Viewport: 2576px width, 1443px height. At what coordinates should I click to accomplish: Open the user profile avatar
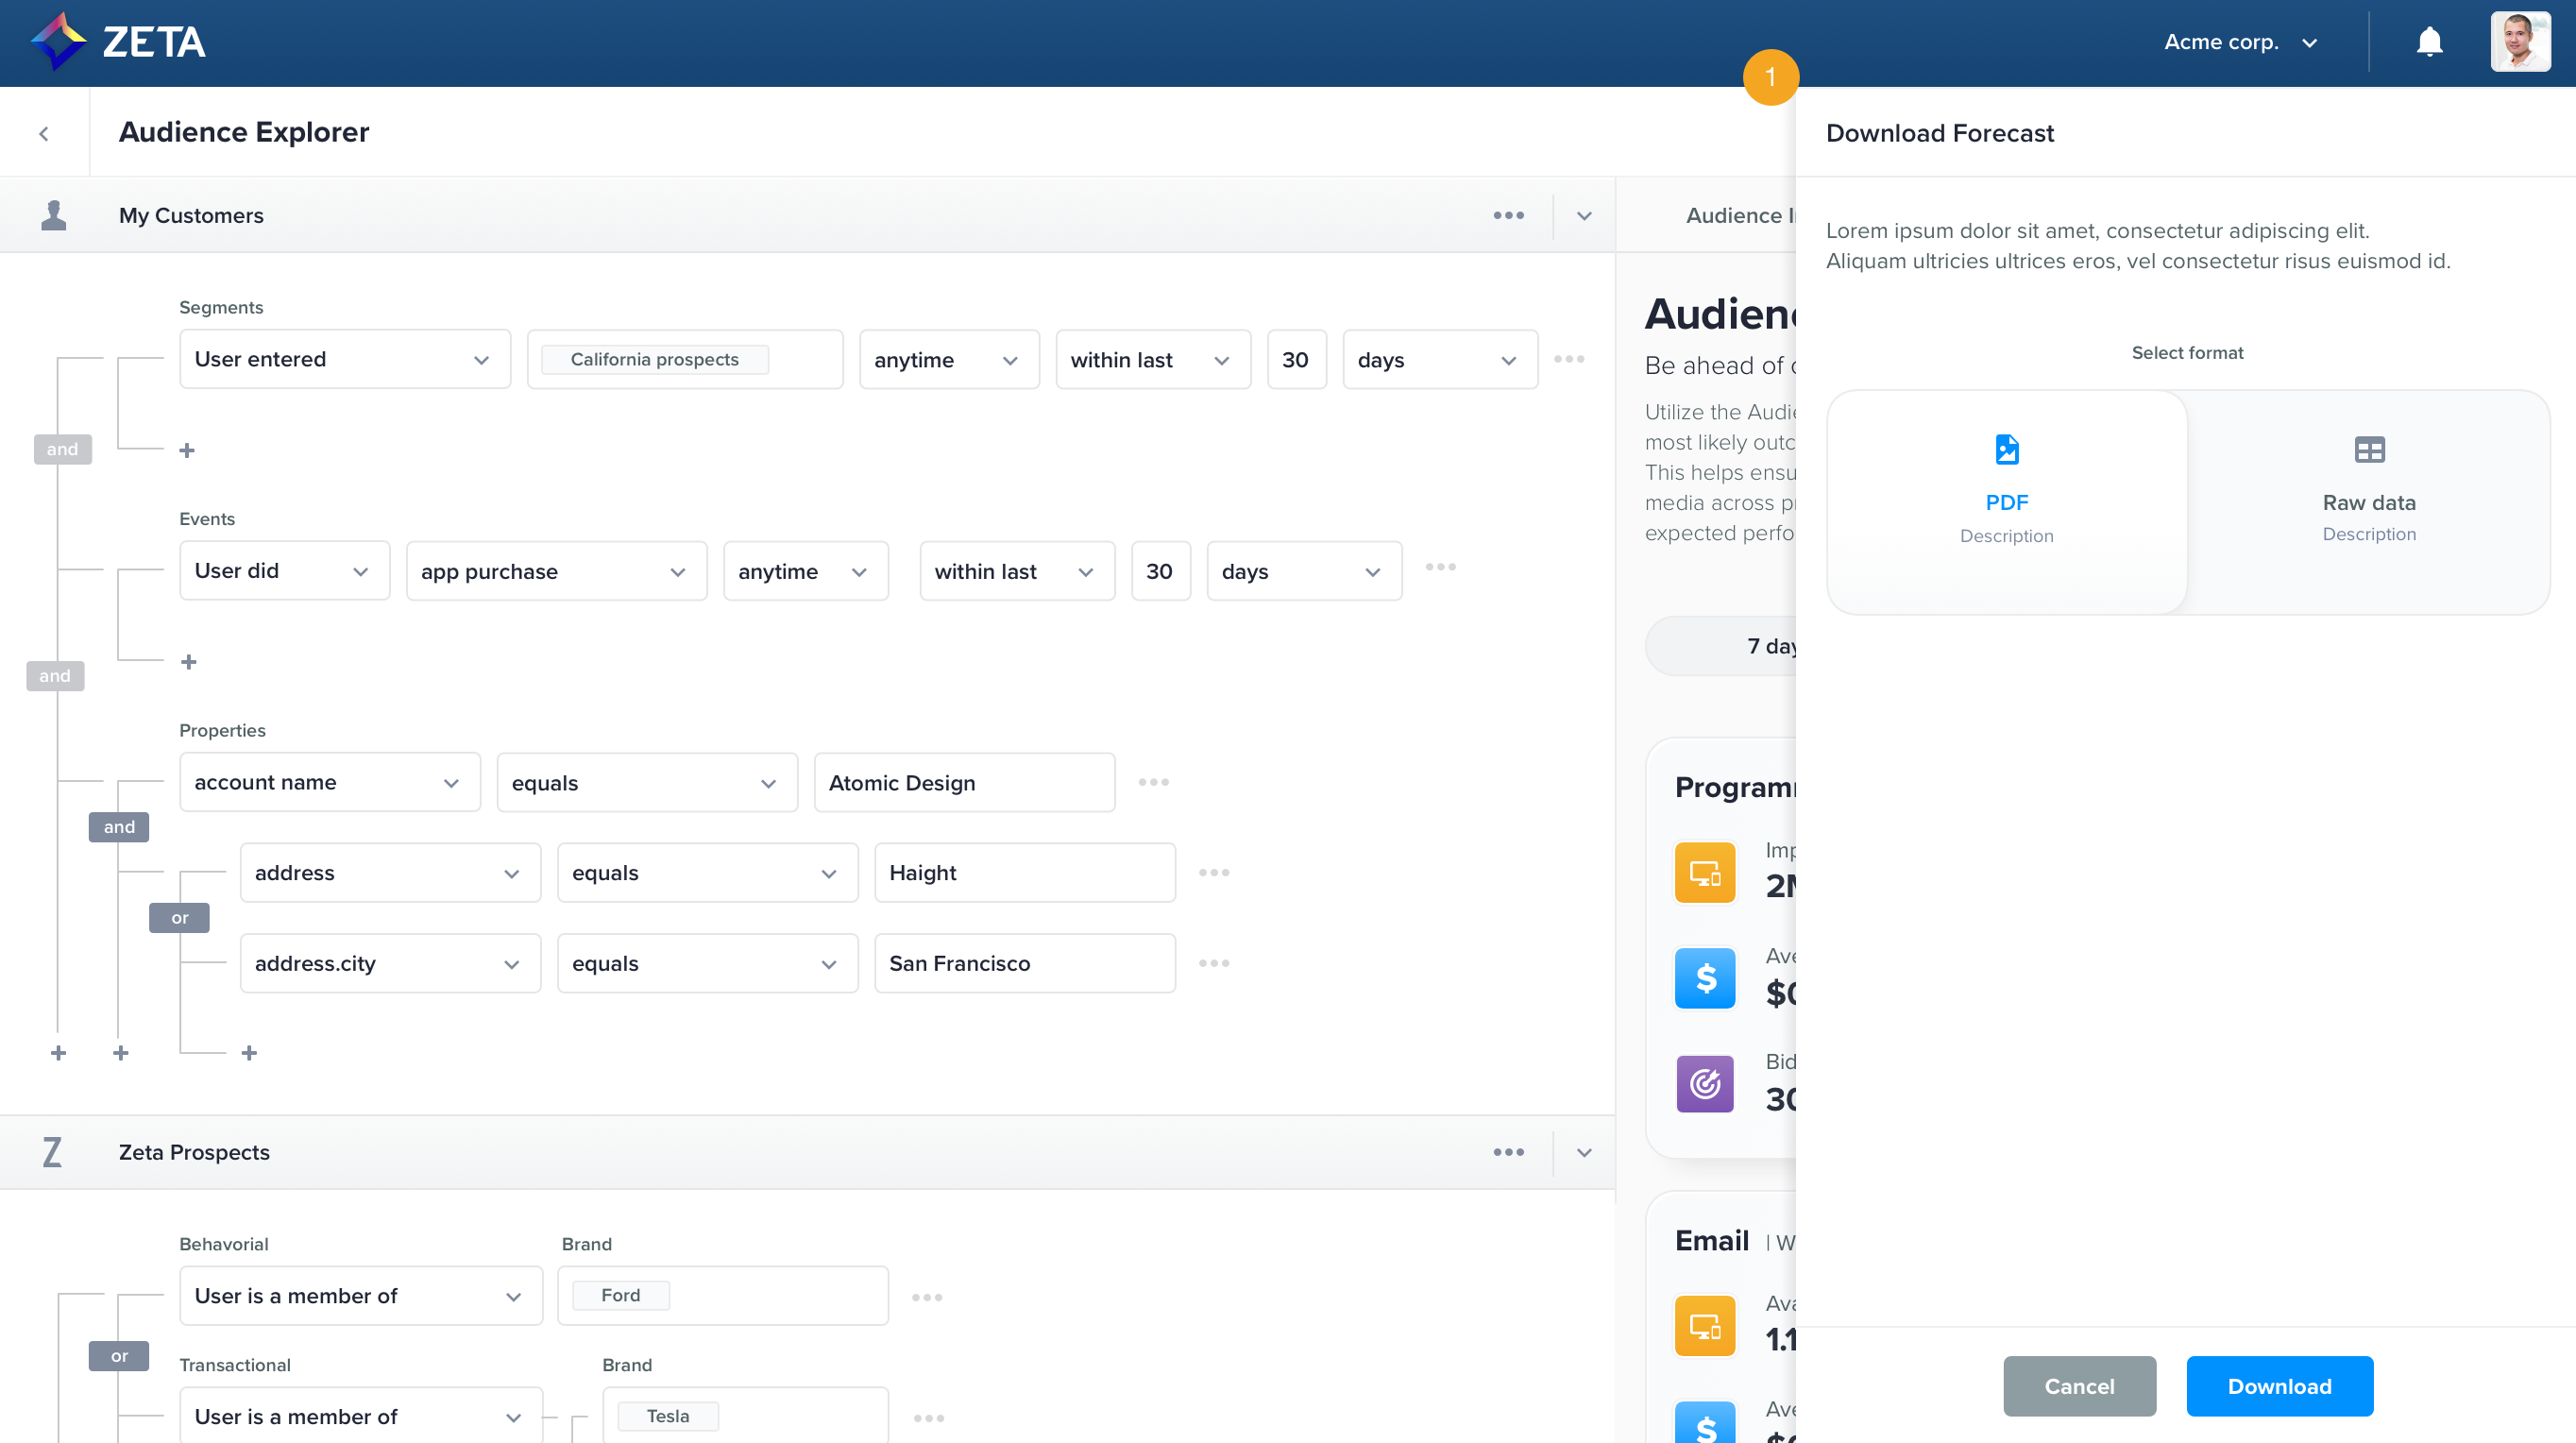pyautogui.click(x=2520, y=42)
